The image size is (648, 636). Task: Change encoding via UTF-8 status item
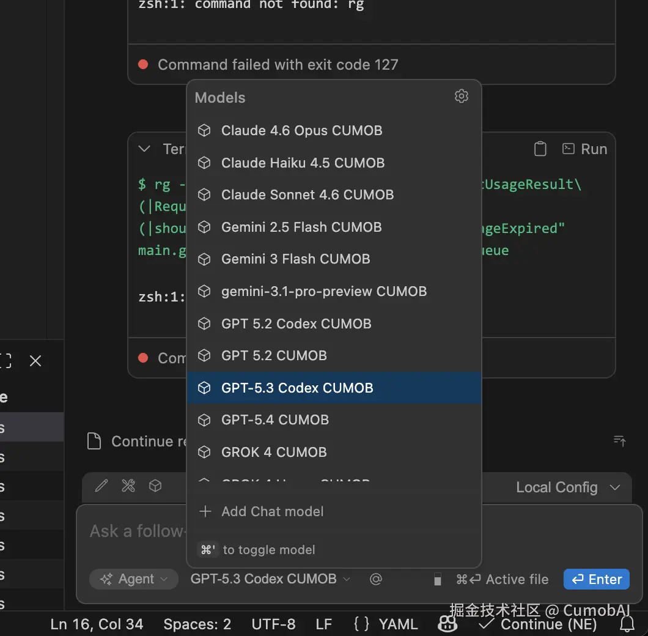pos(274,624)
